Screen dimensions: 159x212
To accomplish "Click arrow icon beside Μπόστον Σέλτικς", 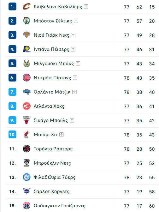I will point(76,21).
